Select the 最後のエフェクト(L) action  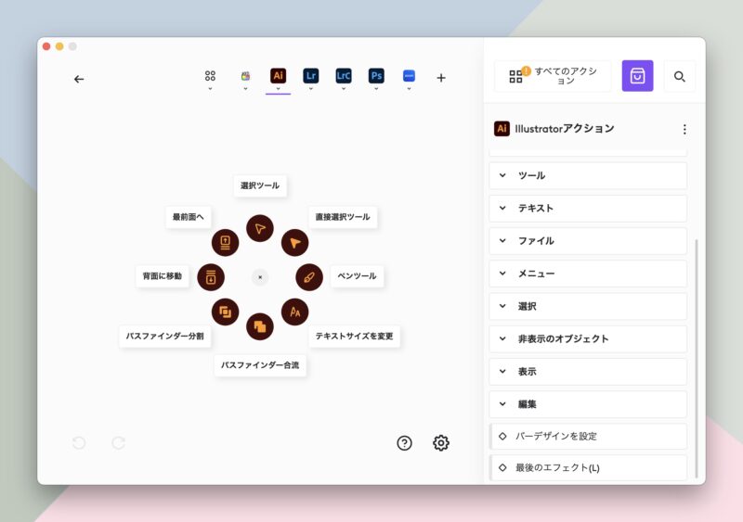588,467
